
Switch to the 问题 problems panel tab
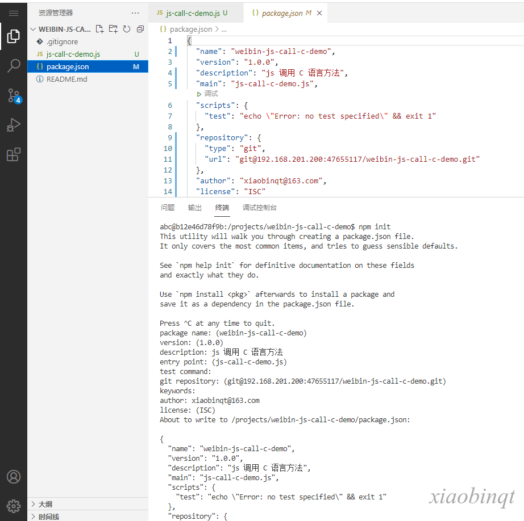click(x=168, y=208)
